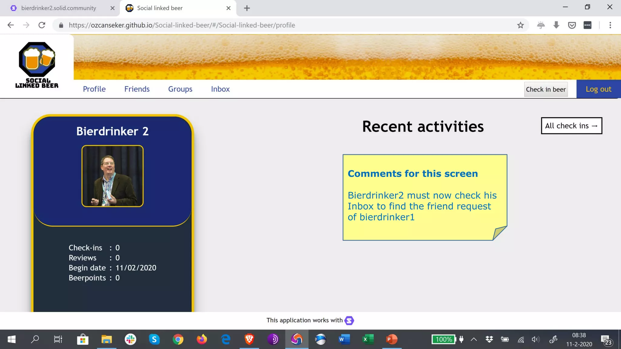621x349 pixels.
Task: Go back to previous page
Action: [x=11, y=25]
